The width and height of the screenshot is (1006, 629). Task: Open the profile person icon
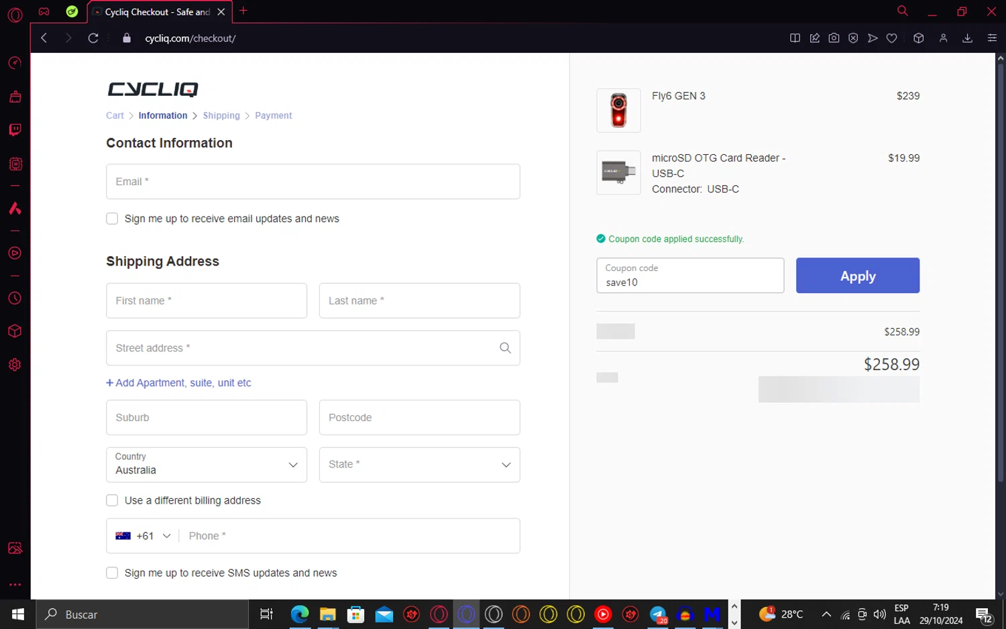pyautogui.click(x=943, y=38)
